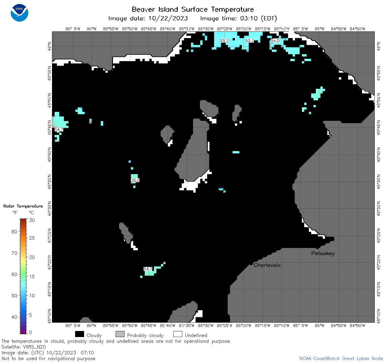Select the black Cloudy legend swatch

79,334
